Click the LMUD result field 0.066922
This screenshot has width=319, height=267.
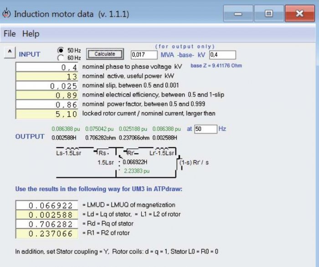pyautogui.click(x=47, y=205)
